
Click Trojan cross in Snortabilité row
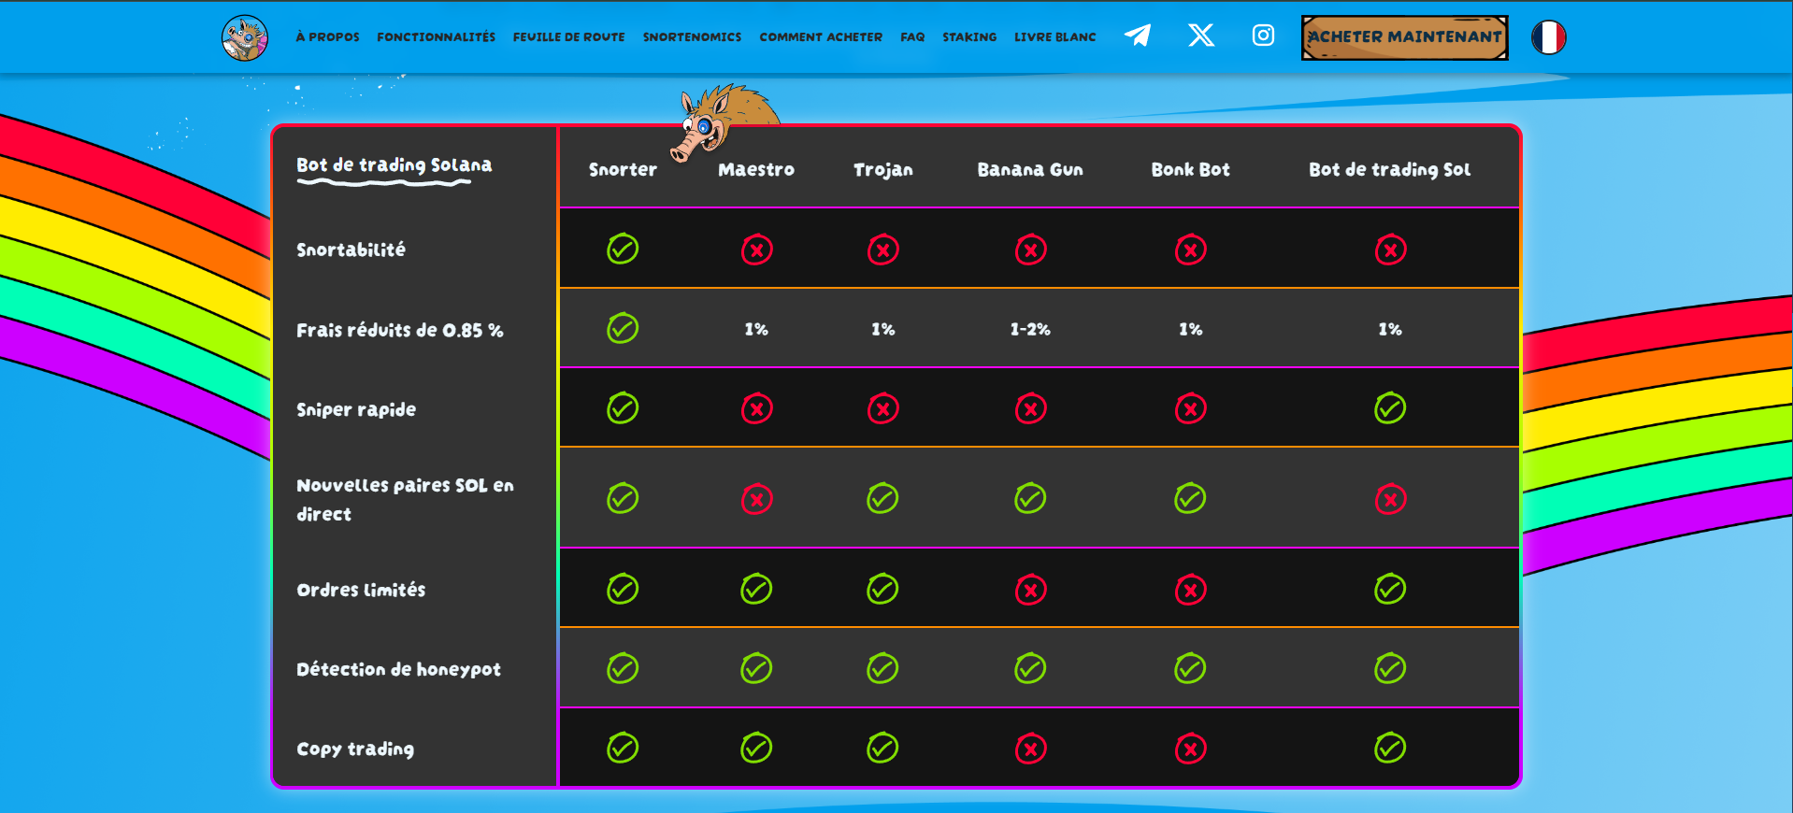[882, 250]
